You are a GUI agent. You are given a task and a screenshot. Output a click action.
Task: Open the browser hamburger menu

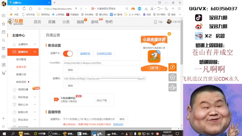pyautogui.click(x=179, y=9)
